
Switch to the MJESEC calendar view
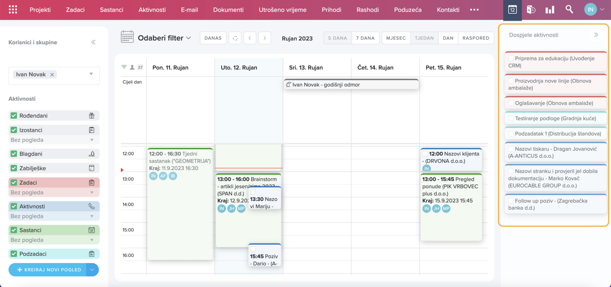396,38
